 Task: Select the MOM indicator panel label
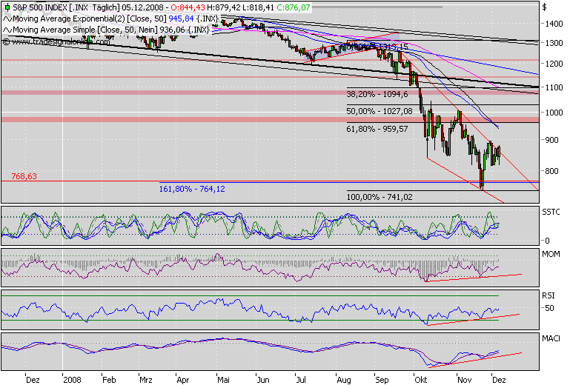pos(551,254)
